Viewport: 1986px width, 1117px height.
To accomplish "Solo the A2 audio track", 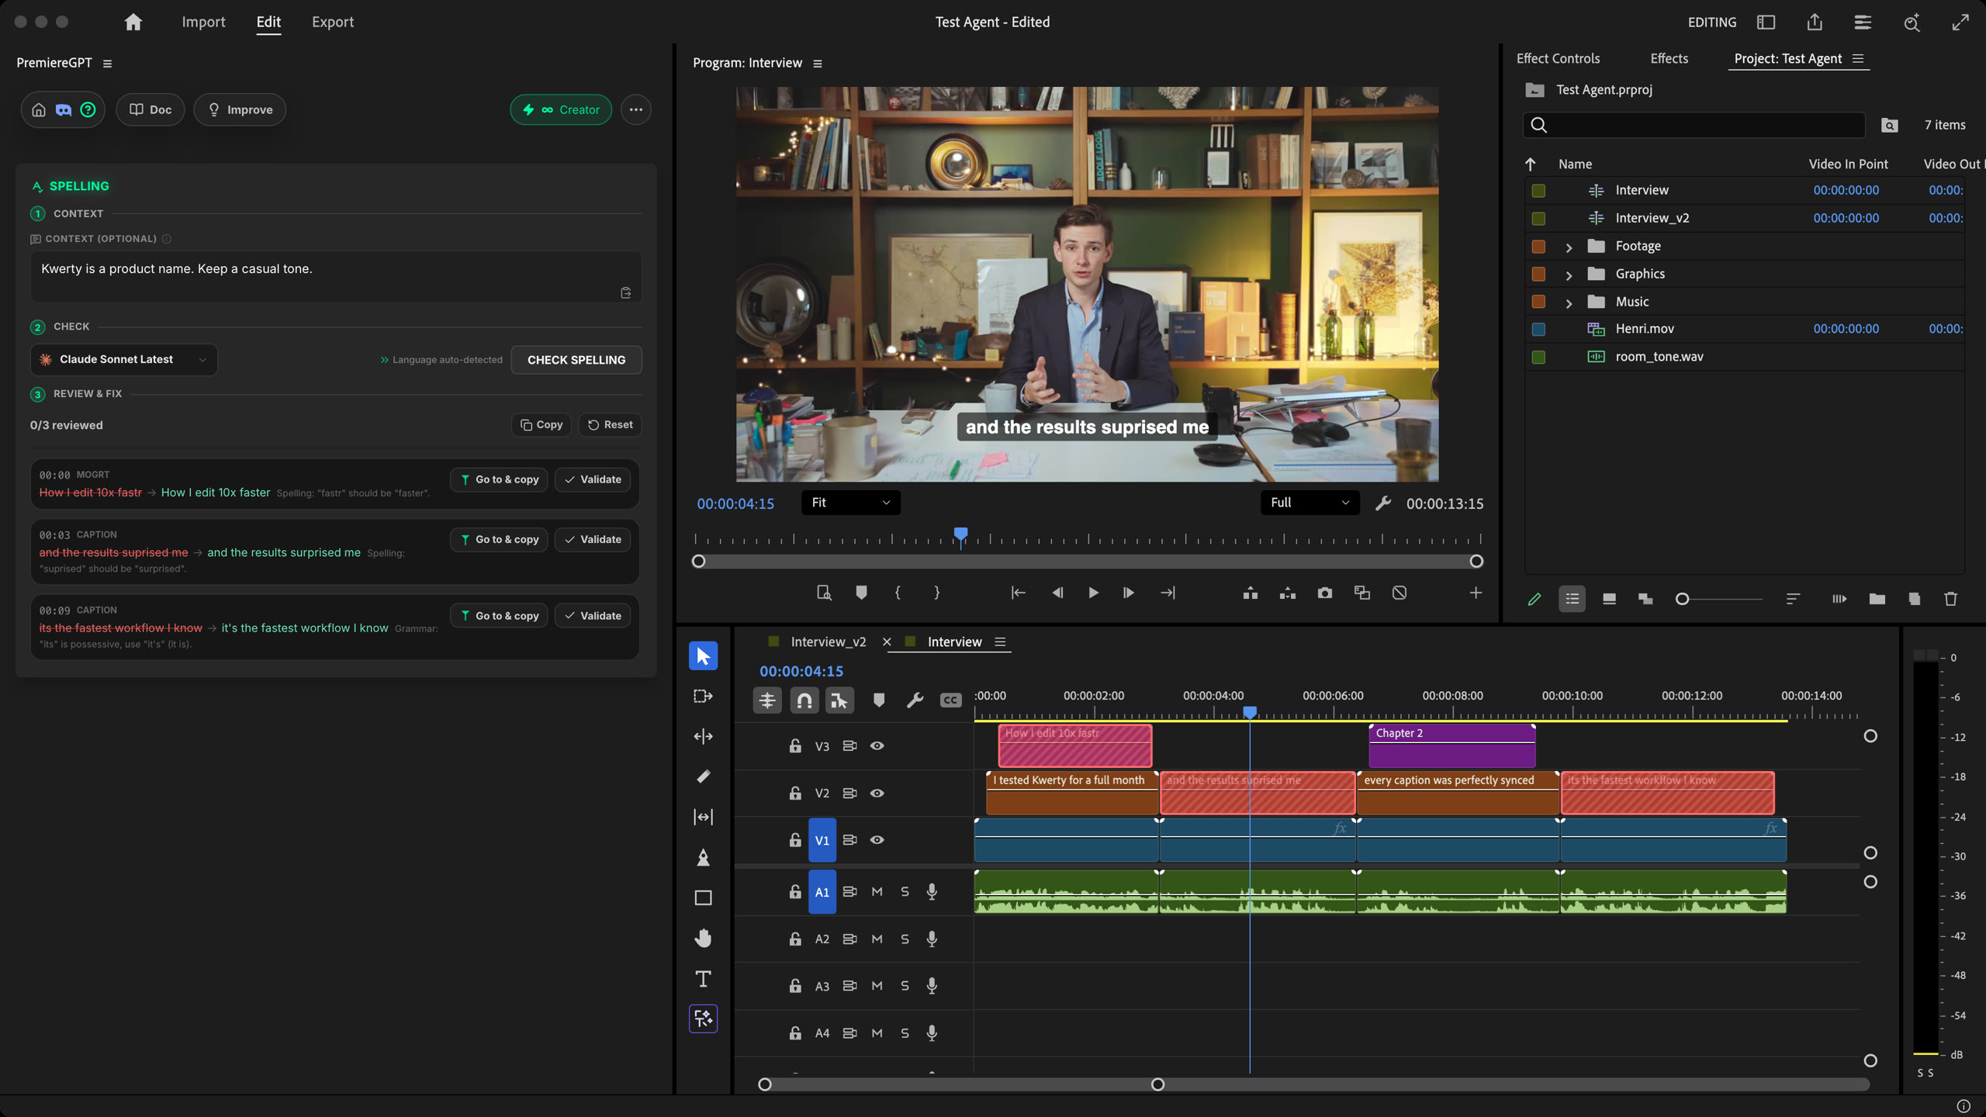I will 905,939.
